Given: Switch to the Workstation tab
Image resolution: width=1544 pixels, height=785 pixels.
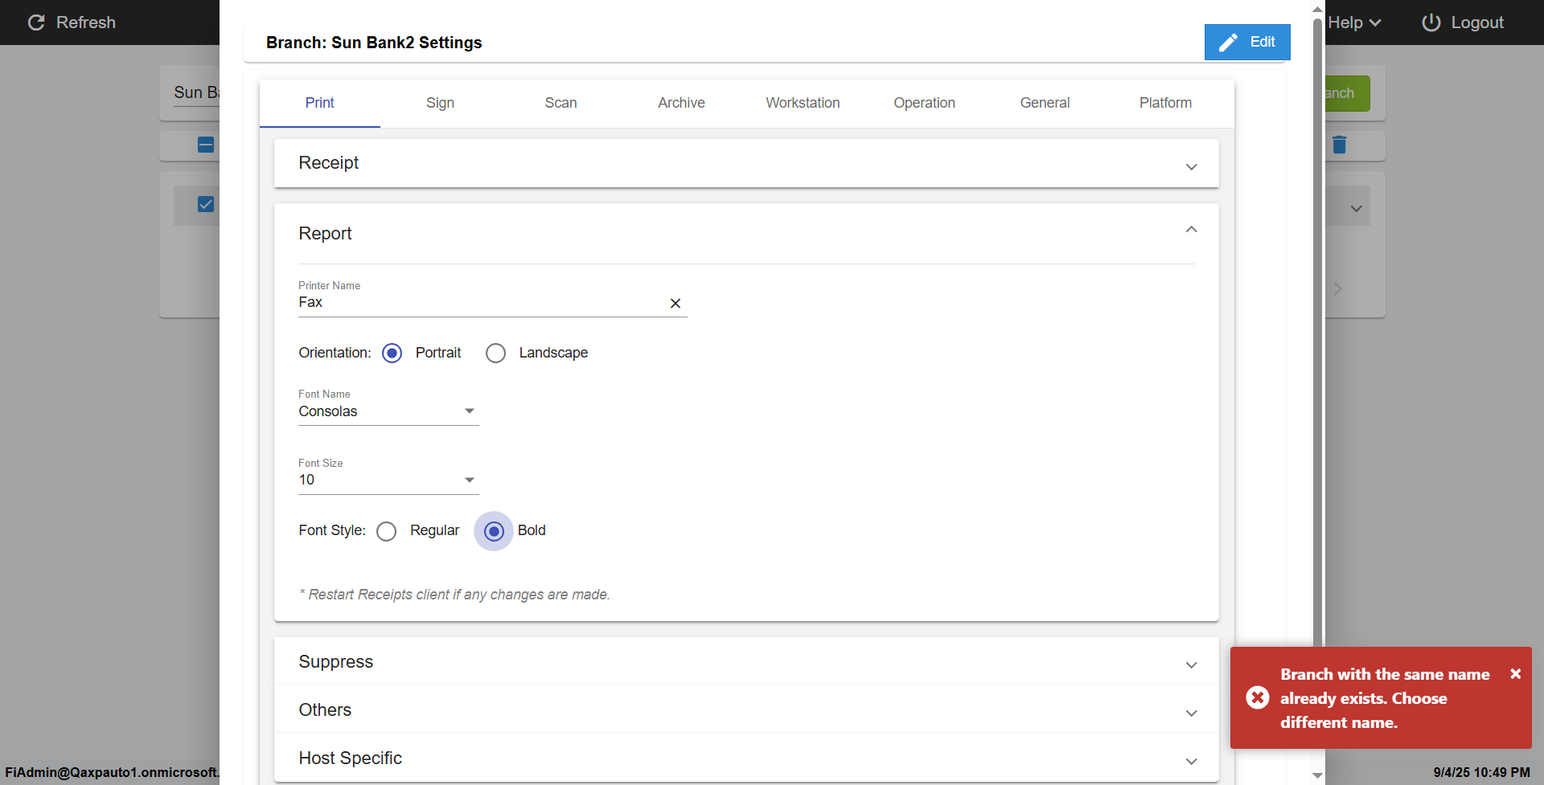Looking at the screenshot, I should click(x=803, y=103).
